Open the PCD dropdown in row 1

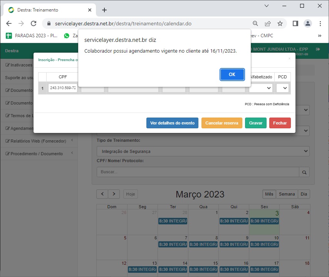(282, 88)
